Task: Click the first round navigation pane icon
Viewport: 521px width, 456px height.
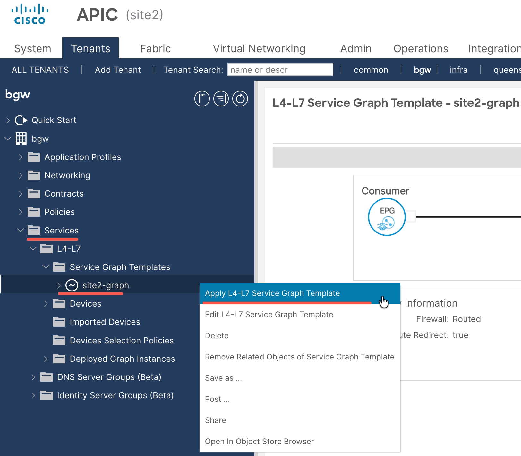Action: click(x=202, y=98)
